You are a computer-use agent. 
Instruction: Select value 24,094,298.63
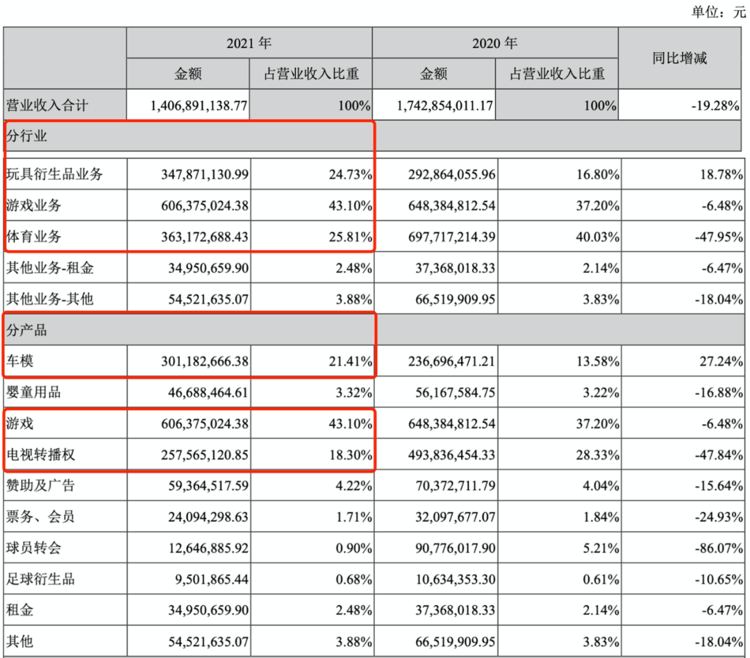click(208, 517)
